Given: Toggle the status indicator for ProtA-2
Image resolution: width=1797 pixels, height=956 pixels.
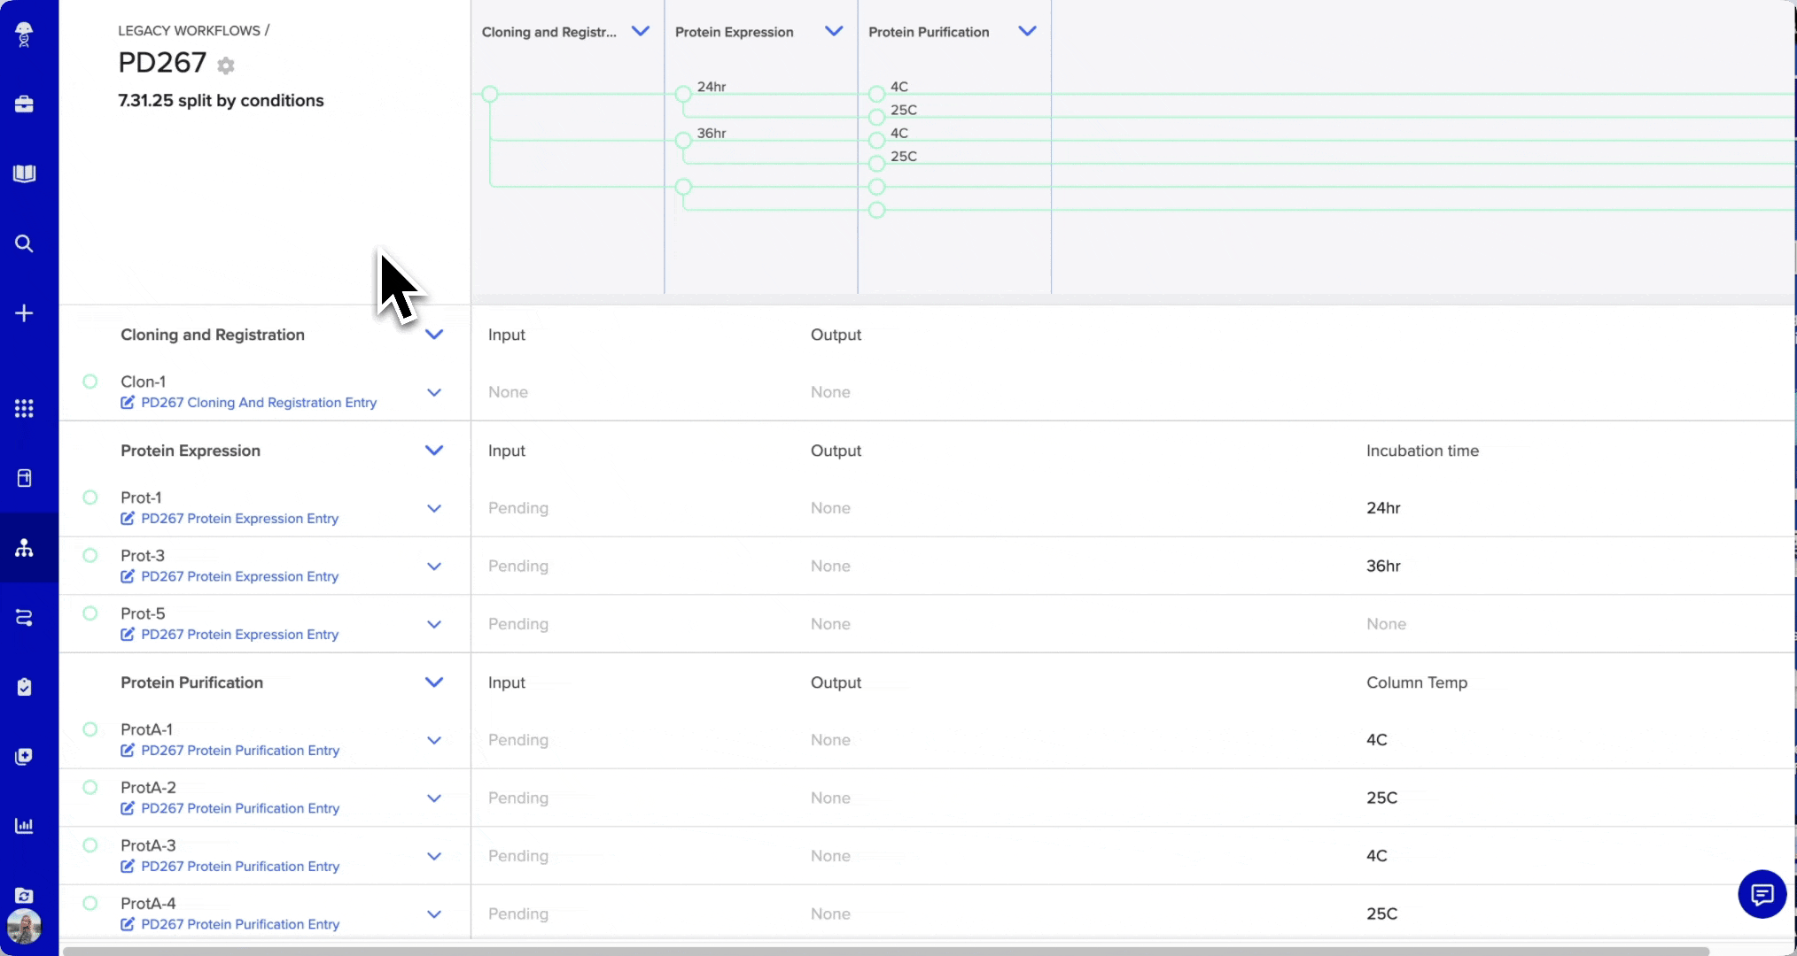Looking at the screenshot, I should [x=89, y=787].
